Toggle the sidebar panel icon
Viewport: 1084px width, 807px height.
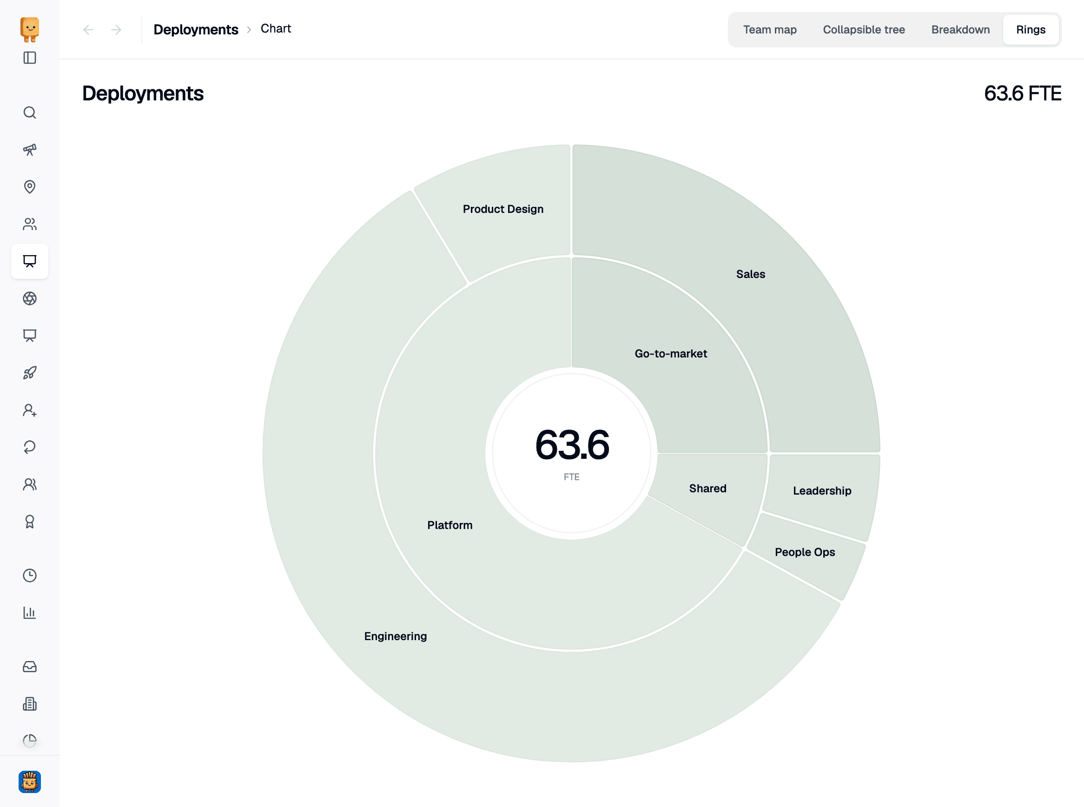click(30, 58)
